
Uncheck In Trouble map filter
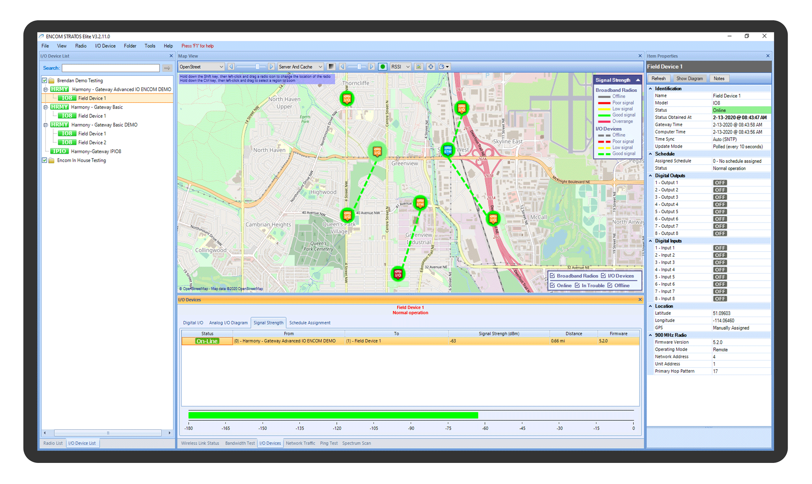coord(577,286)
